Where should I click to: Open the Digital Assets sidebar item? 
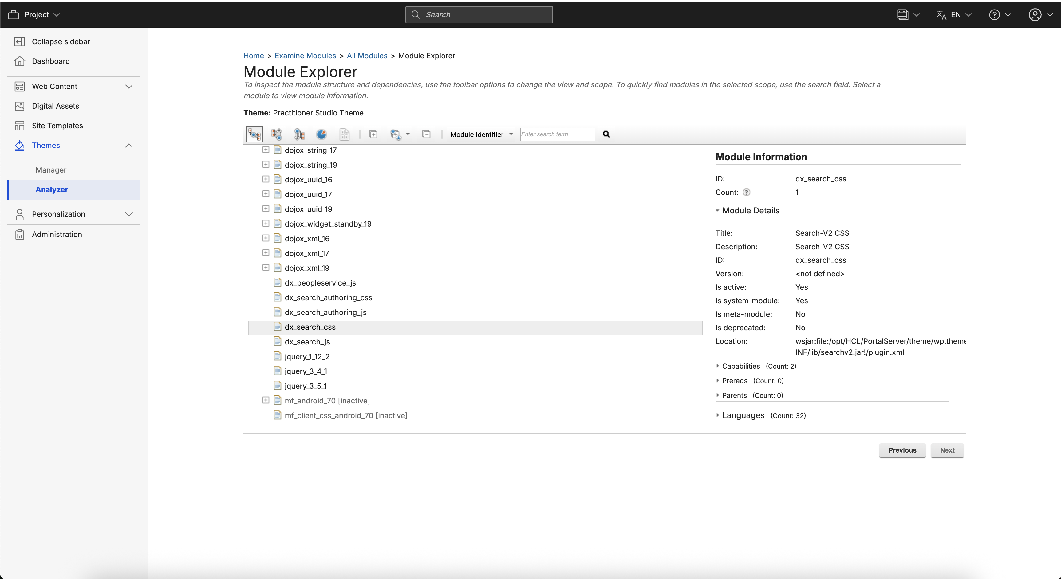55,106
